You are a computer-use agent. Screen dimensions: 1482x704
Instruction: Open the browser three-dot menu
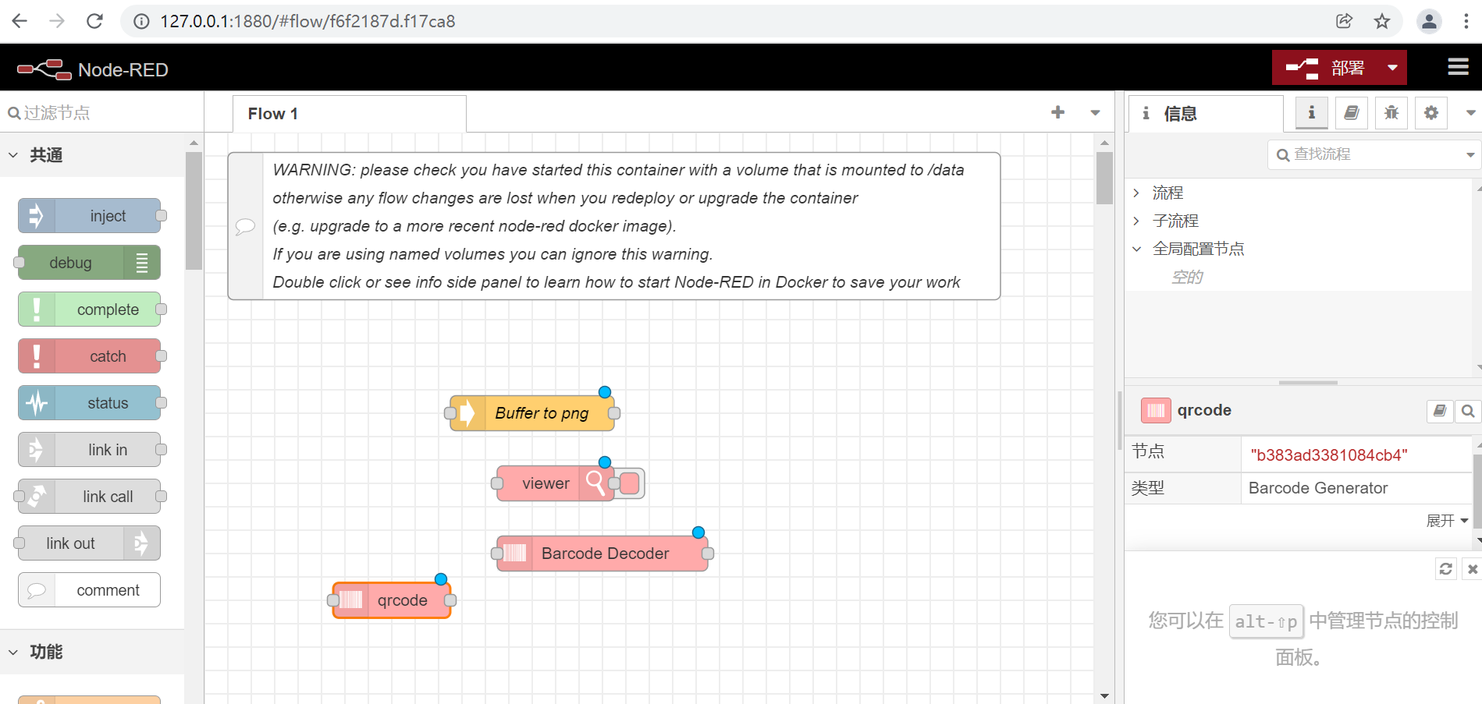pyautogui.click(x=1466, y=21)
